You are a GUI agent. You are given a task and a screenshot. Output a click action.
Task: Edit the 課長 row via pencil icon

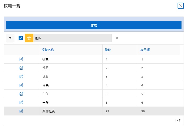21,76
